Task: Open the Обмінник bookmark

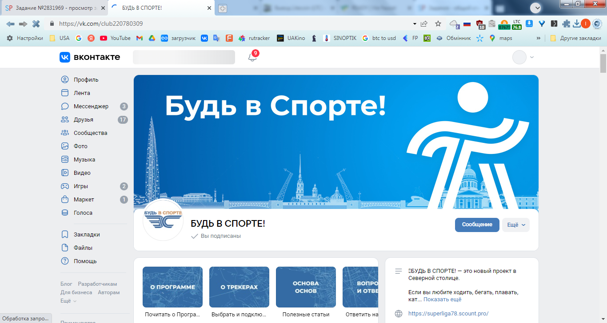Action: click(453, 38)
